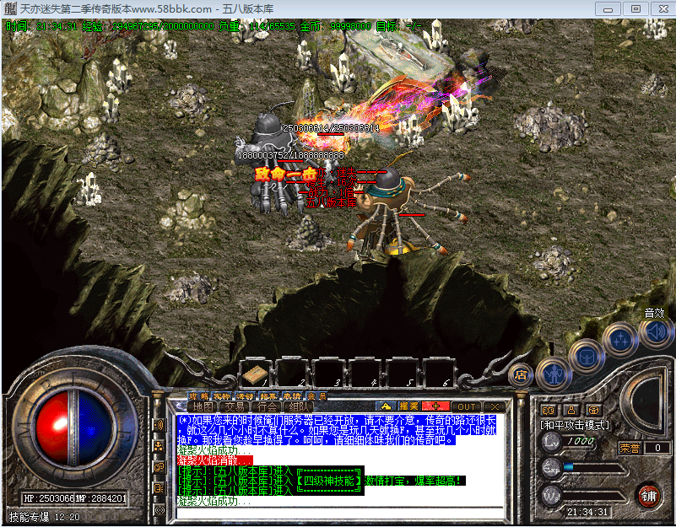The height and width of the screenshot is (527, 676).
Task: Click the X exit button beside OUT
Action: click(495, 406)
